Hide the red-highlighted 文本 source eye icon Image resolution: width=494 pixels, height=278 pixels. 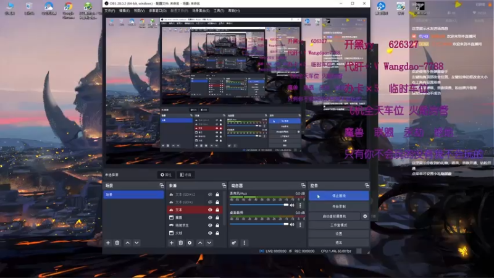coord(210,209)
